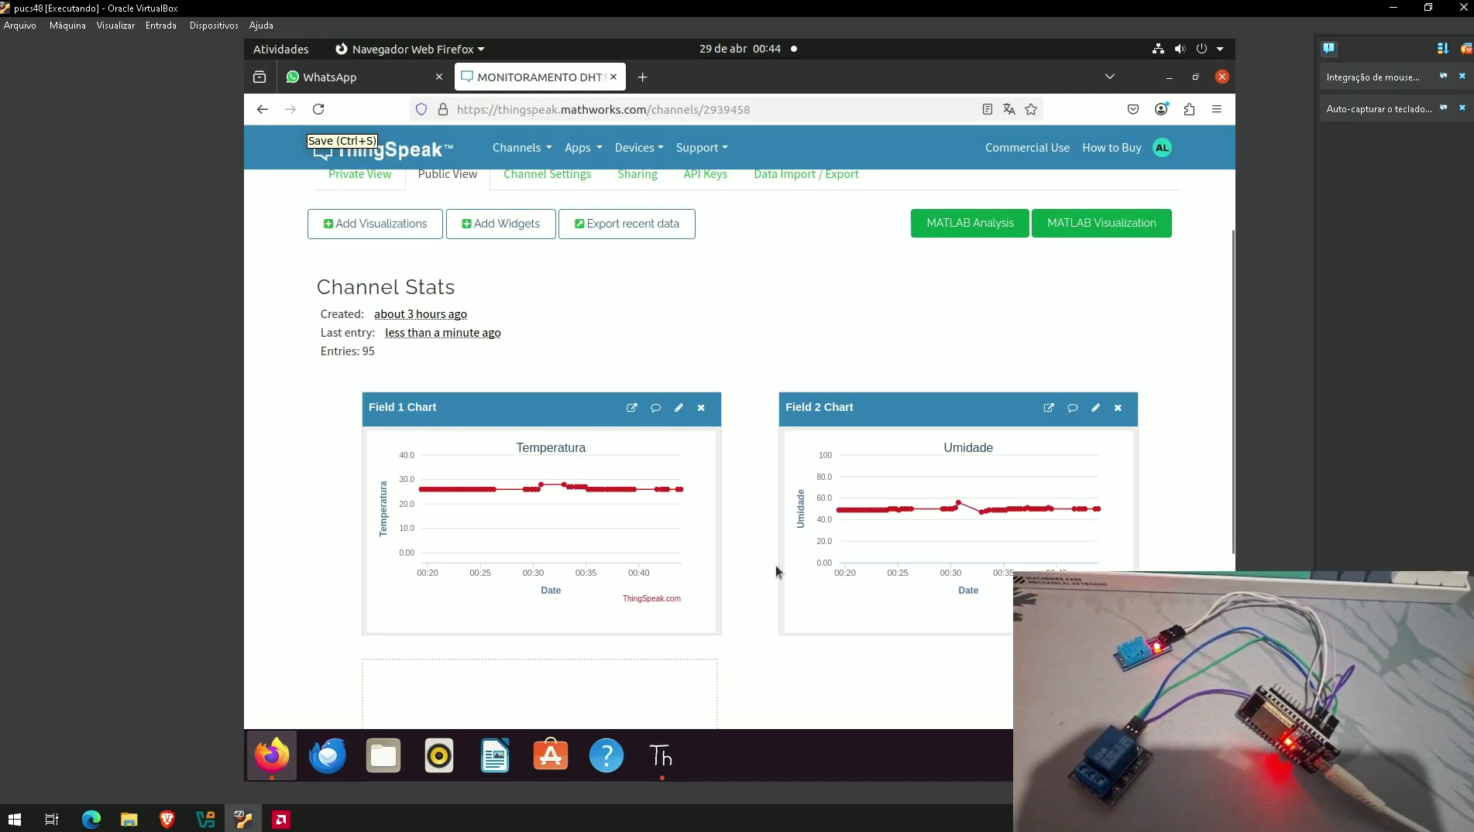Expand the Channels dropdown menu
Screen dimensions: 1474x832
(x=522, y=148)
